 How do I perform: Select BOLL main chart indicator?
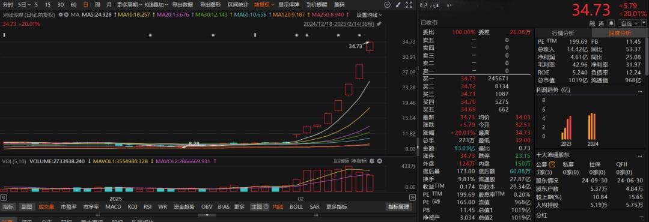click(296, 207)
